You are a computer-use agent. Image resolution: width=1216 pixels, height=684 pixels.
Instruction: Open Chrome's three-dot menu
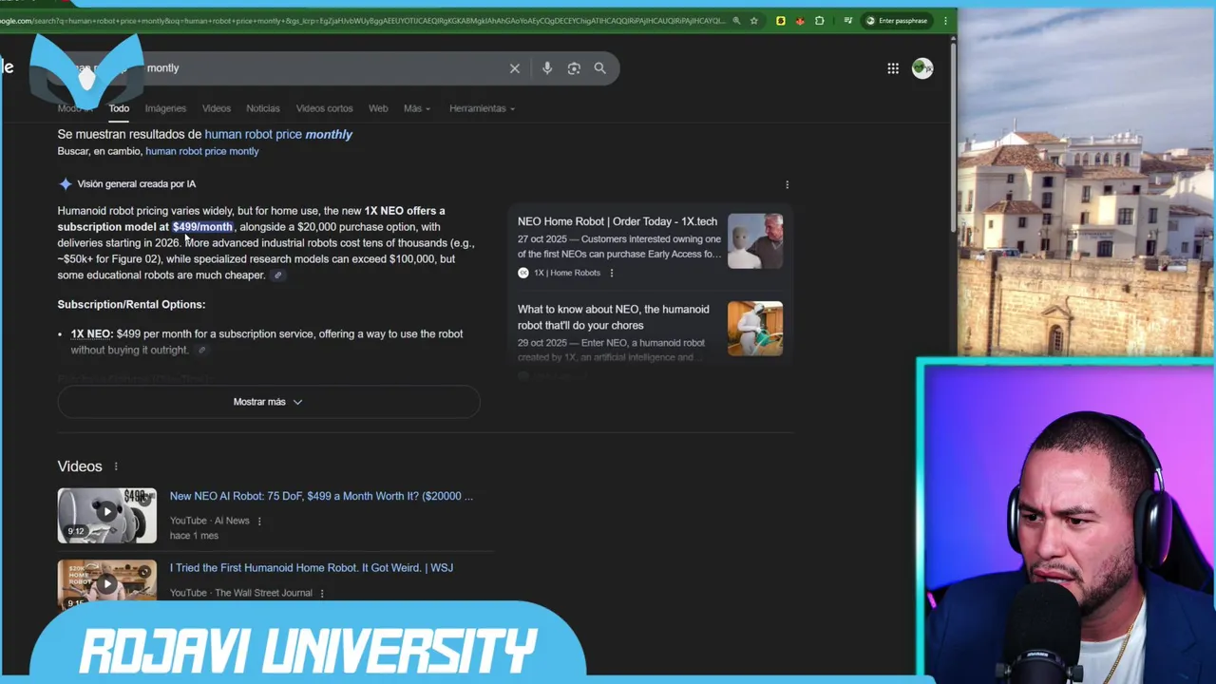coord(945,20)
